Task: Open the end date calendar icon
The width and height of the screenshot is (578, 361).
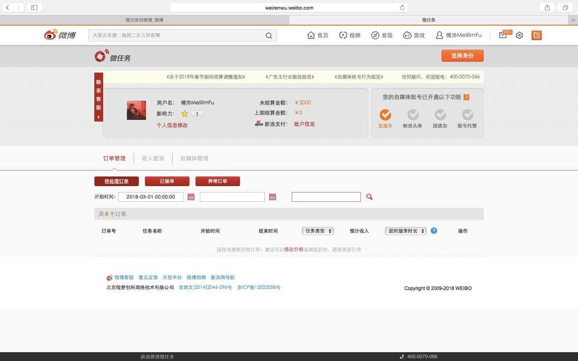Action: [x=273, y=197]
